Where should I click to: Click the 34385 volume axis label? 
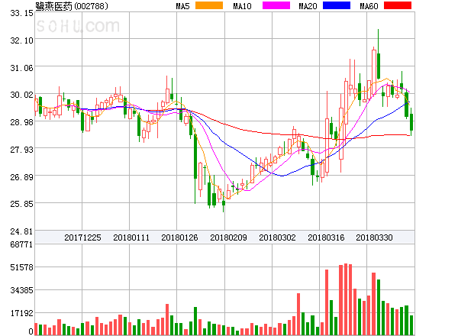coord(21,290)
